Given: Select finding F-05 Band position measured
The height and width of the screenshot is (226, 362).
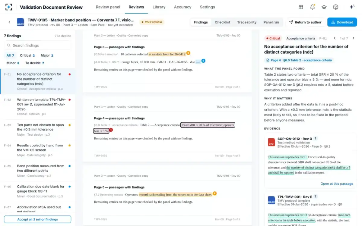Looking at the screenshot, I should tap(37, 171).
